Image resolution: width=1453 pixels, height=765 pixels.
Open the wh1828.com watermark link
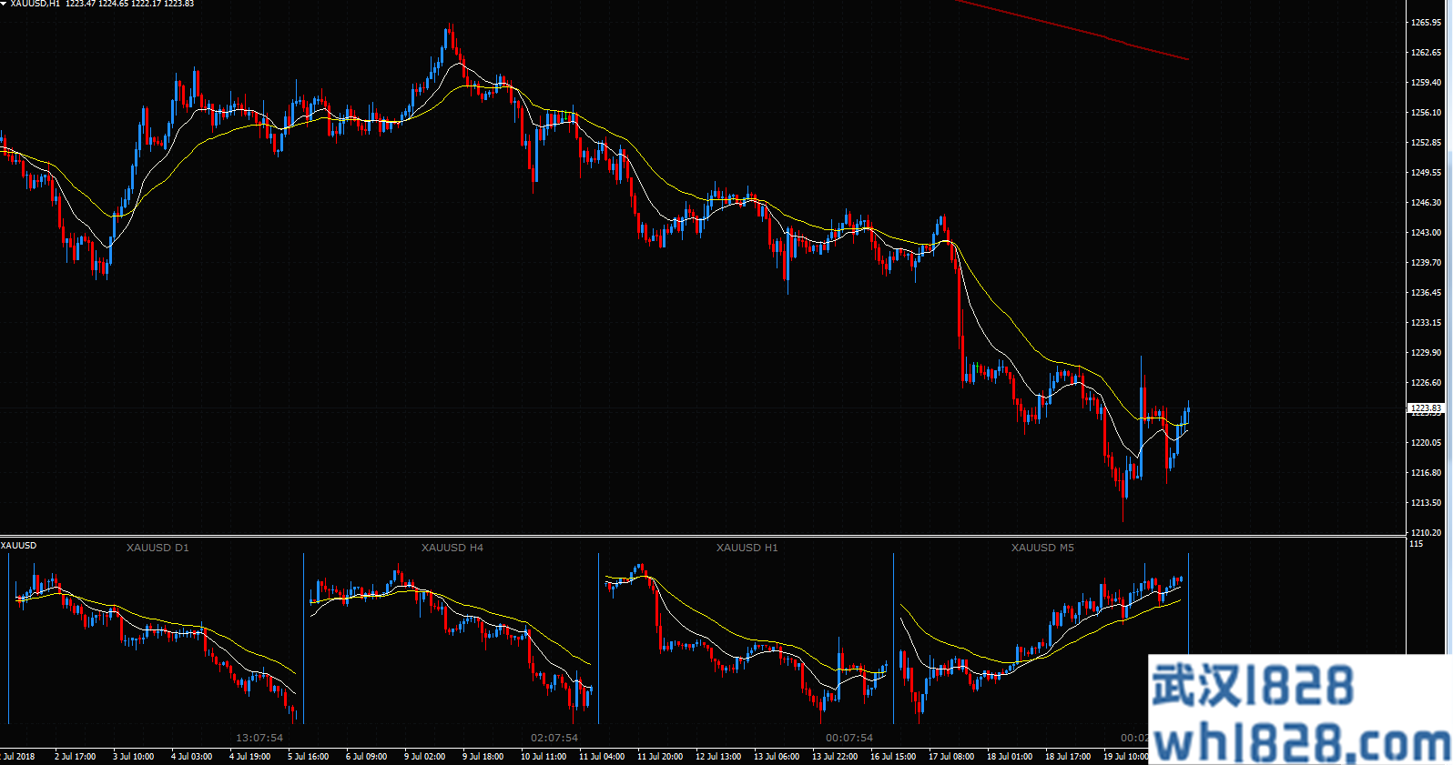coord(1300,744)
